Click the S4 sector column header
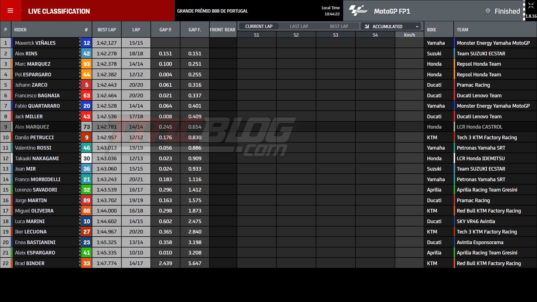537x302 pixels. point(375,35)
